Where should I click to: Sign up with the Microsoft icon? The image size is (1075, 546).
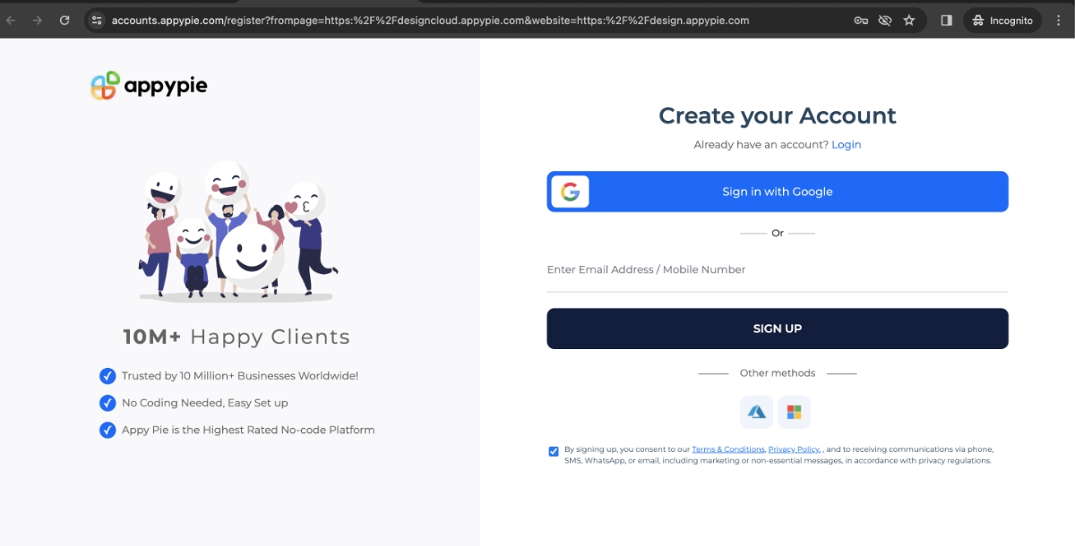point(794,412)
